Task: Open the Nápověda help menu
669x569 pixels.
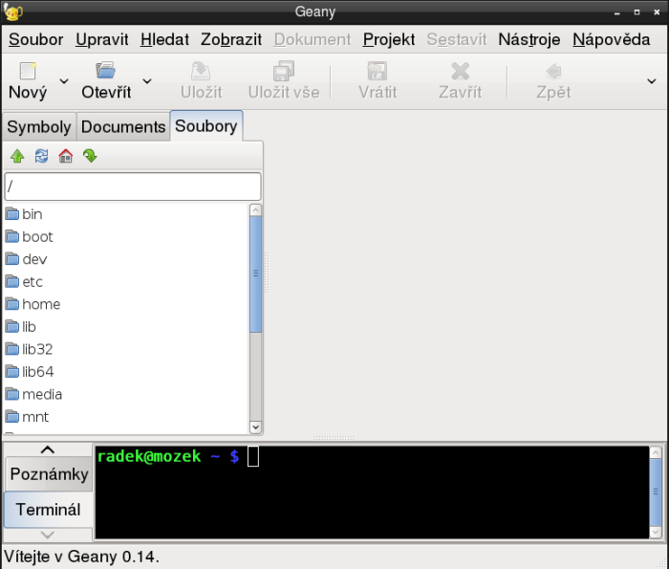Action: [x=611, y=39]
